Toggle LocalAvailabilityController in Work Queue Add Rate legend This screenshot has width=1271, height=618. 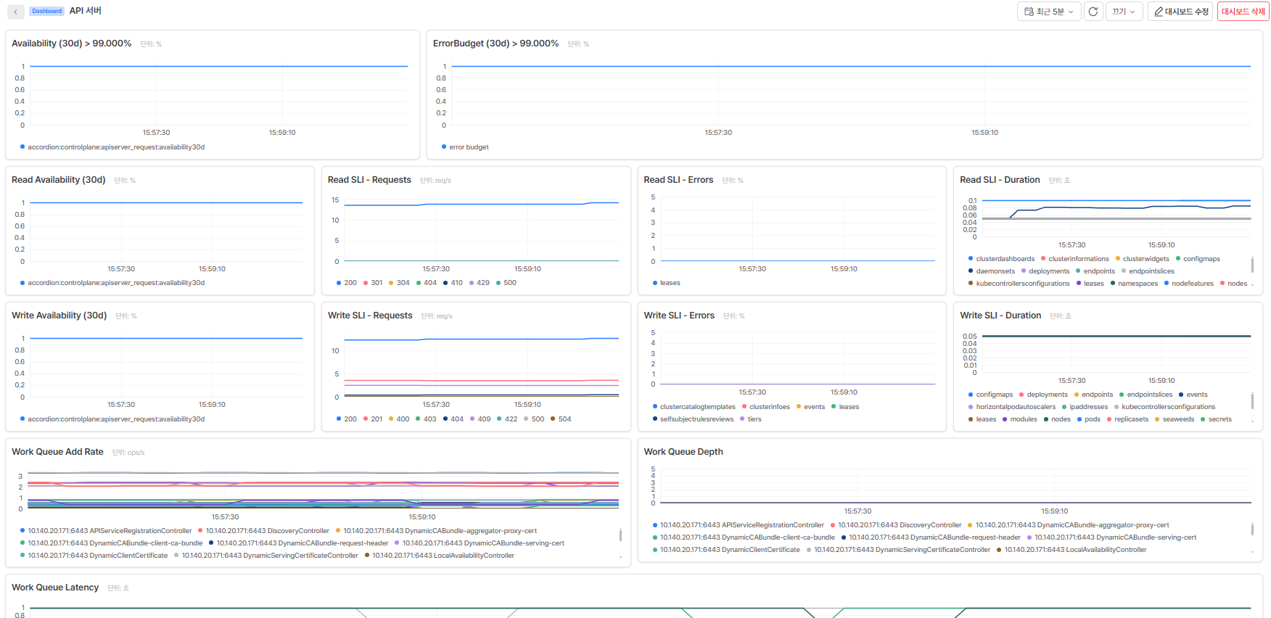tap(440, 556)
